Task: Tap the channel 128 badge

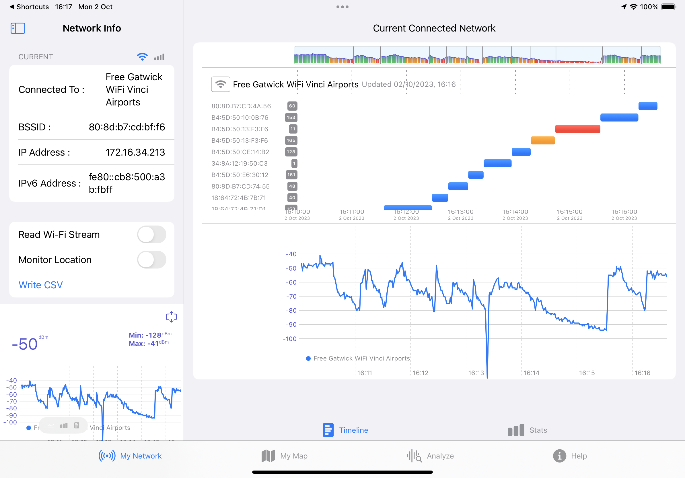Action: coord(291,152)
